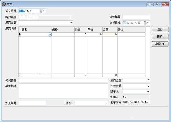
Task: Click the 销售单号 input field
Action: pos(136,17)
